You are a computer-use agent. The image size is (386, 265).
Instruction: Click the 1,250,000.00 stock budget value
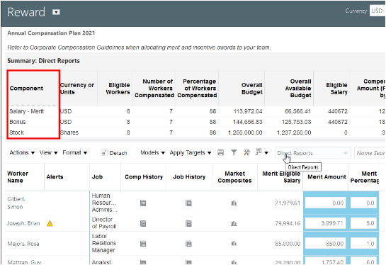pyautogui.click(x=245, y=132)
